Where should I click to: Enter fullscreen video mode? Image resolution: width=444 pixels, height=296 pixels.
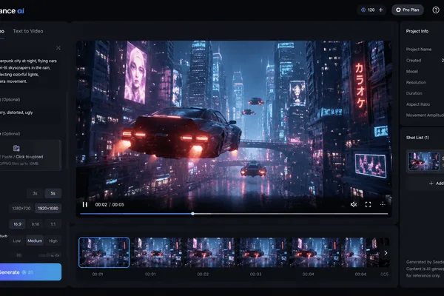(368, 204)
